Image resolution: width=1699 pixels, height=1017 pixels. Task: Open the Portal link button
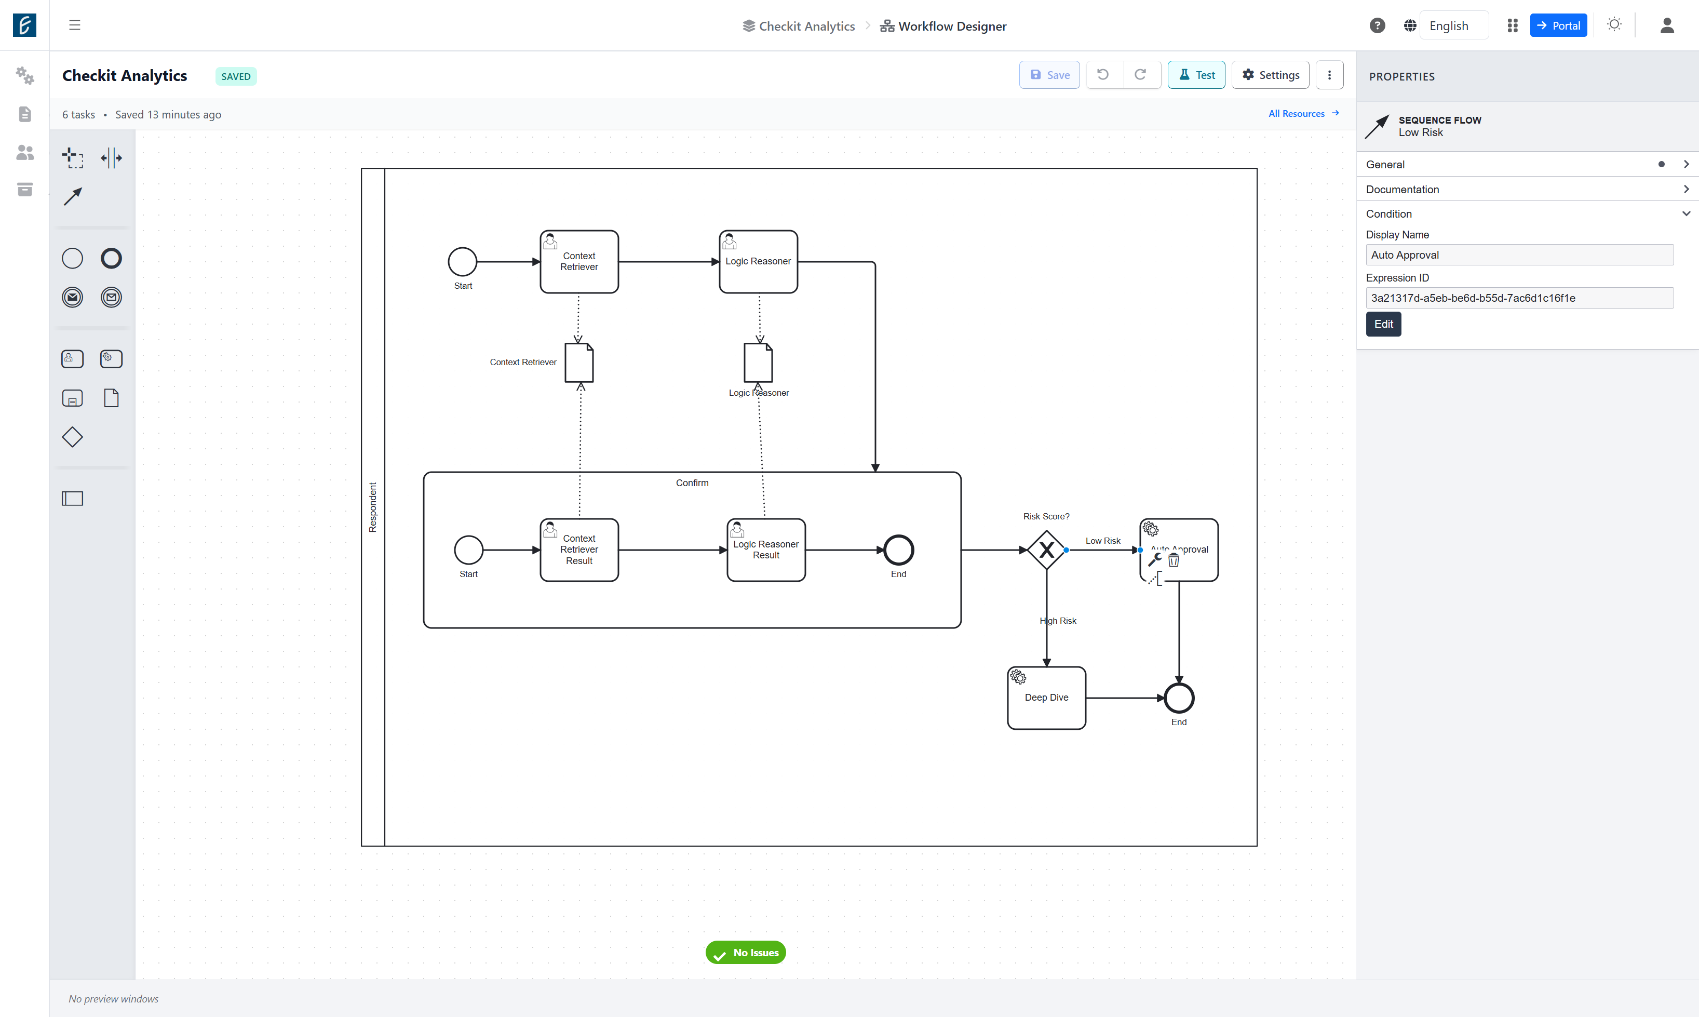pos(1558,25)
